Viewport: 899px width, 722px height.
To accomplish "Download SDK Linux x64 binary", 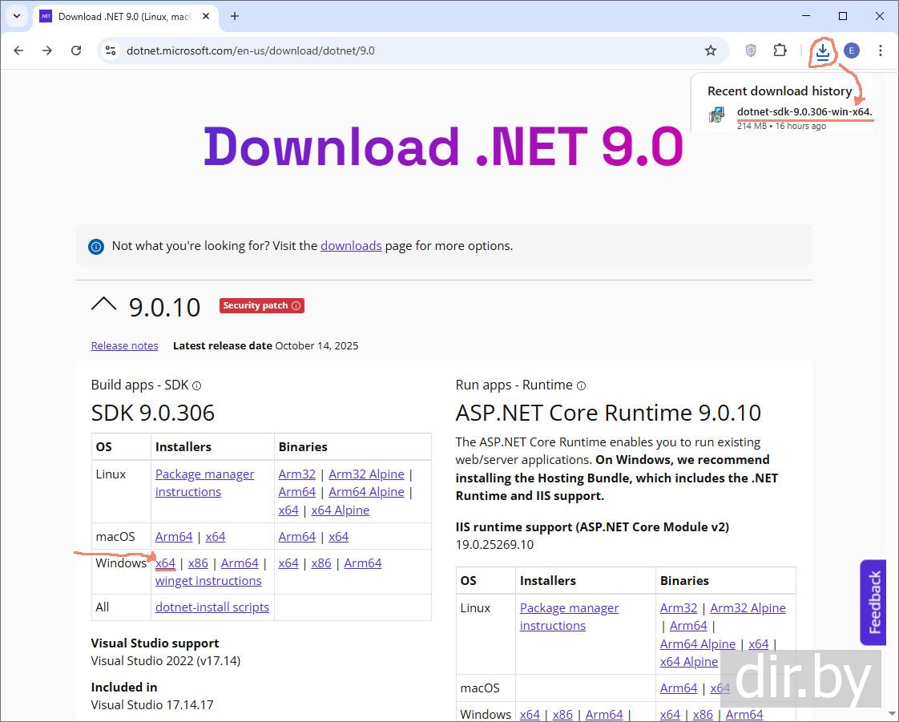I will pos(288,510).
